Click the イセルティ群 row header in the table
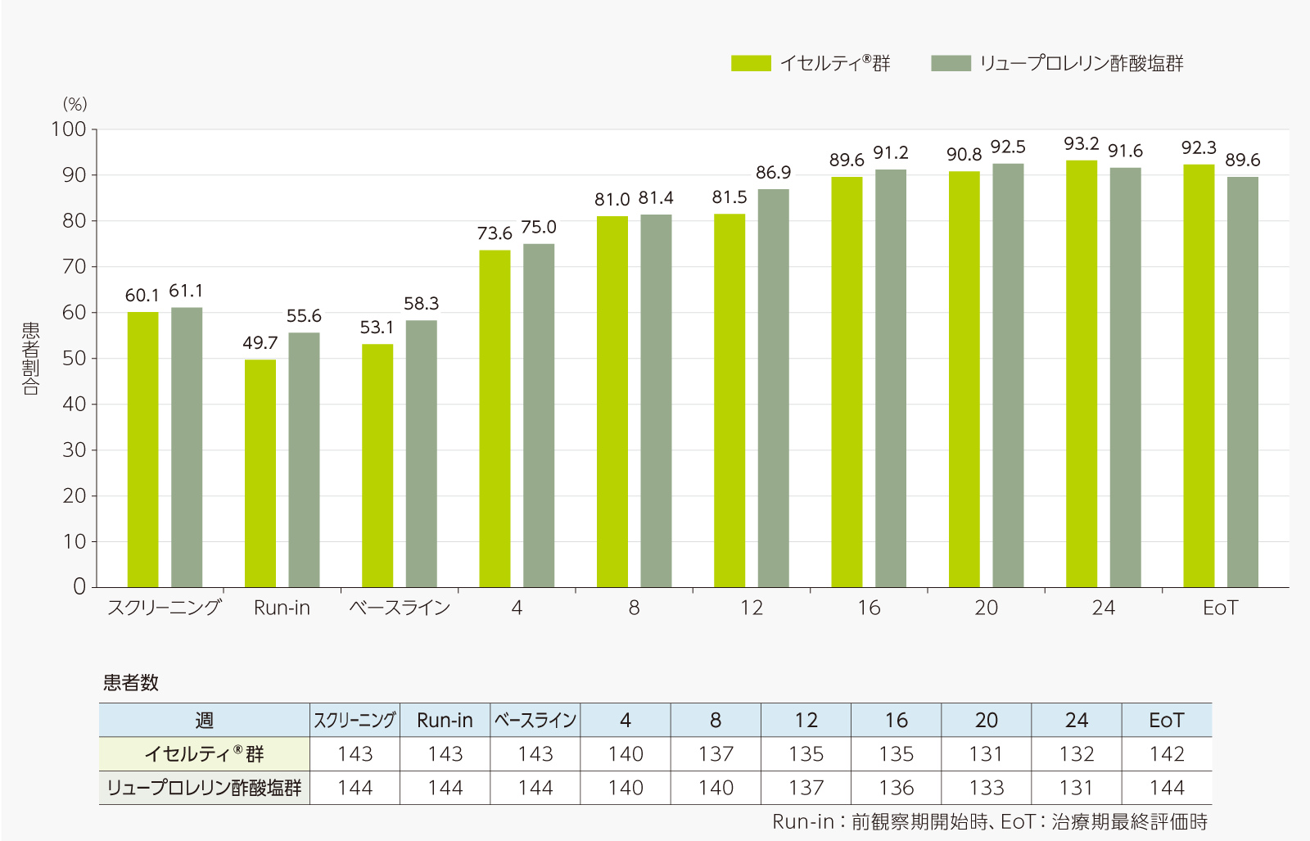This screenshot has width=1310, height=841. 204,753
